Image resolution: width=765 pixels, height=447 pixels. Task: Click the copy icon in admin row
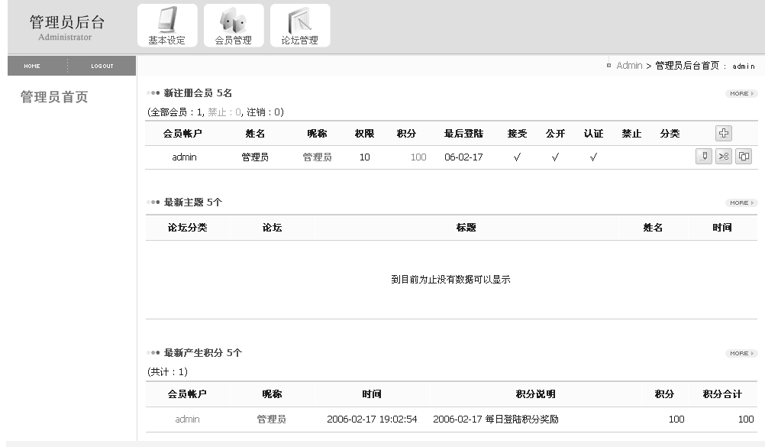coord(744,157)
